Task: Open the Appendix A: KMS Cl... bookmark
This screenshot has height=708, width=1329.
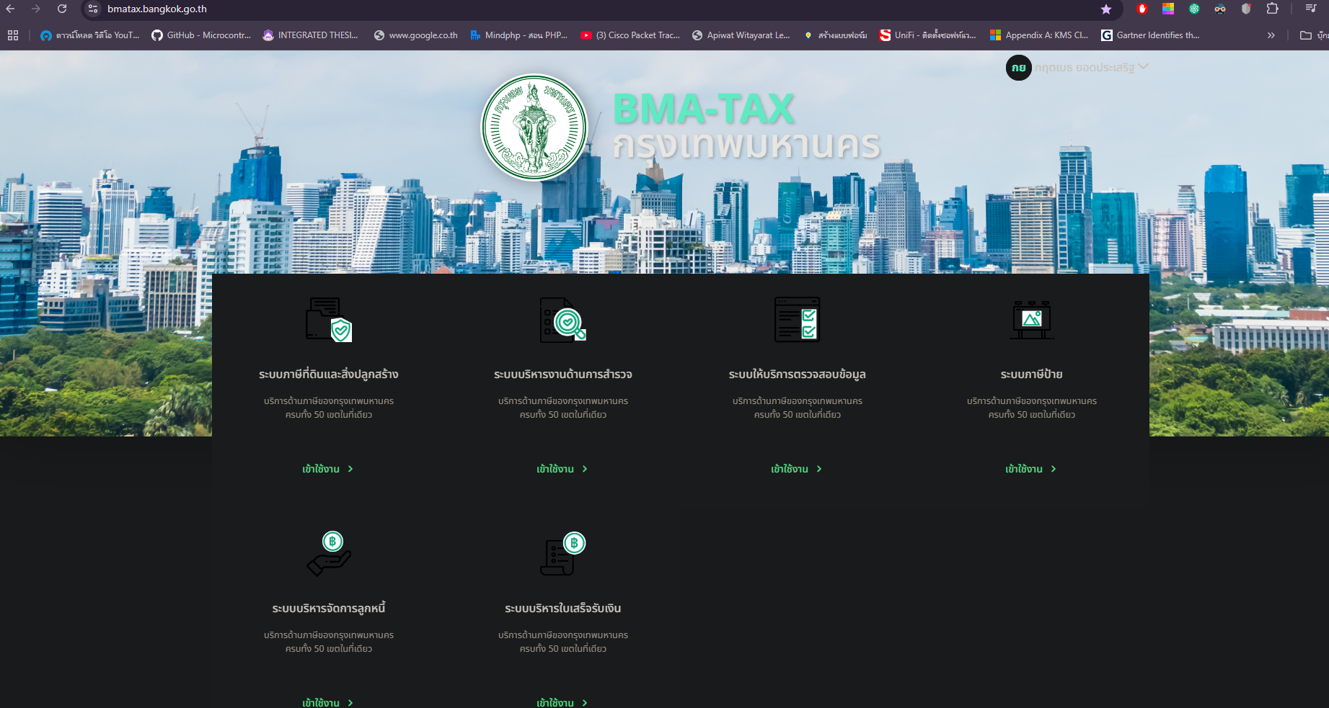Action: pyautogui.click(x=1039, y=35)
